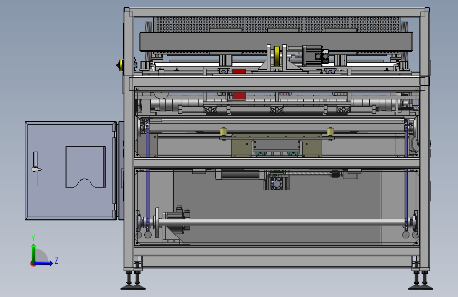
Task: Select the right yellow guide roller
Action: point(330,132)
